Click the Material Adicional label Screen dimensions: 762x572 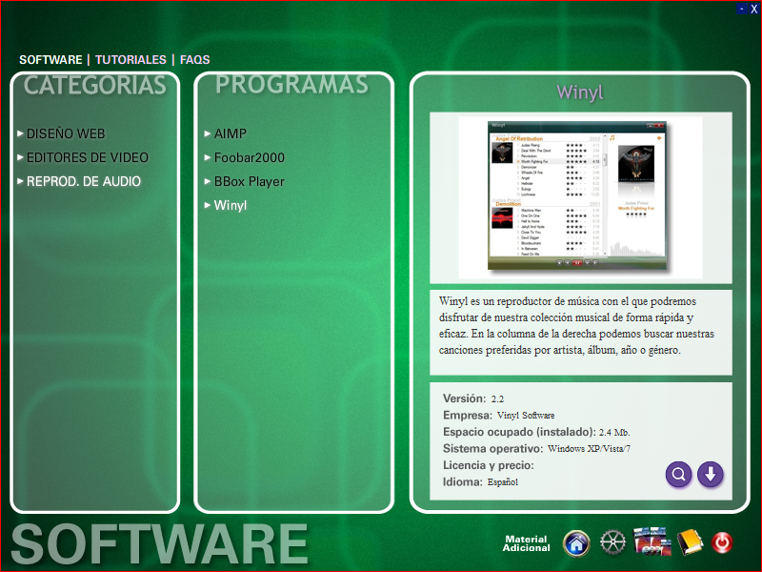click(x=527, y=543)
